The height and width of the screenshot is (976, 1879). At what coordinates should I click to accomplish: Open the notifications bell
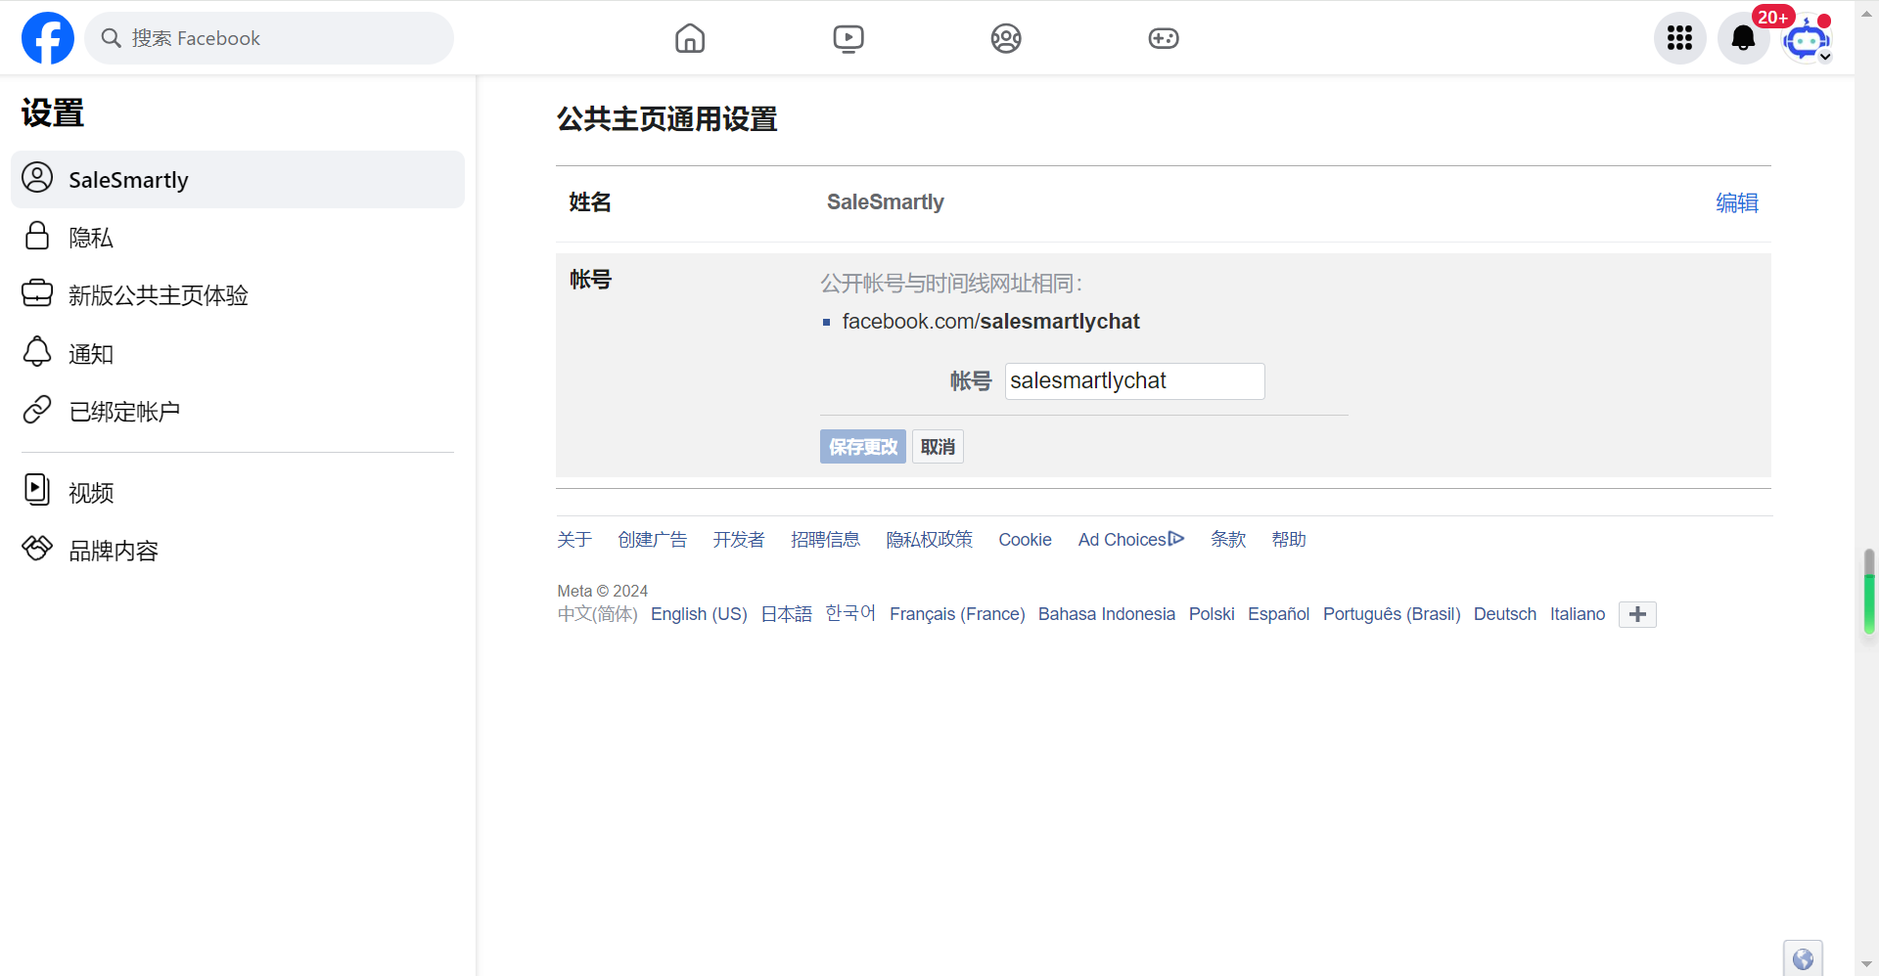pyautogui.click(x=1743, y=38)
